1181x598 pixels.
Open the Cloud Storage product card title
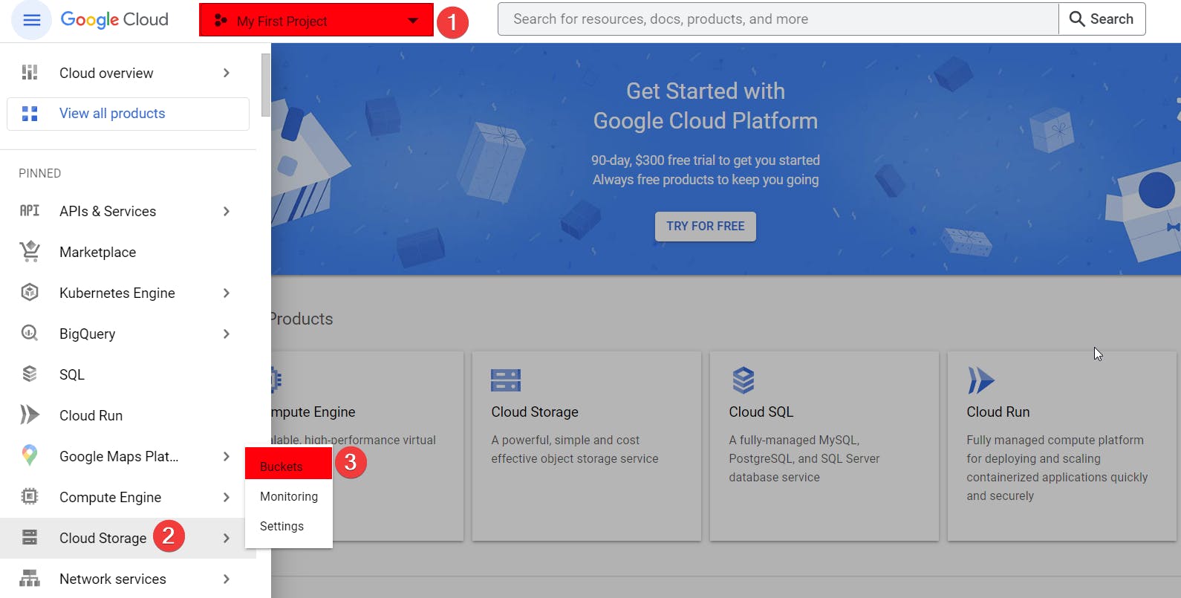click(535, 412)
